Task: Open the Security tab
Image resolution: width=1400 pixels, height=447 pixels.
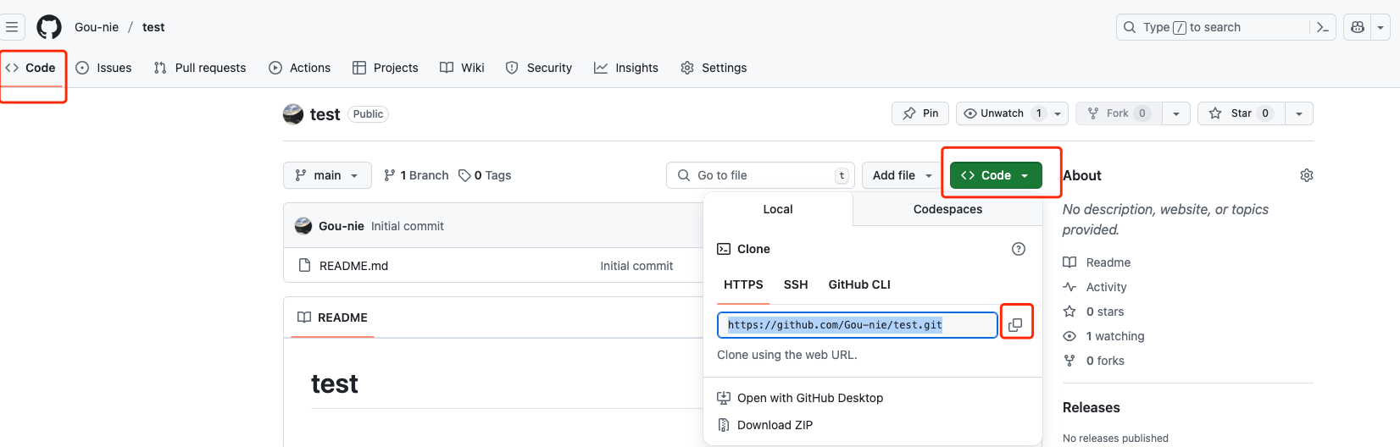Action: (x=539, y=68)
